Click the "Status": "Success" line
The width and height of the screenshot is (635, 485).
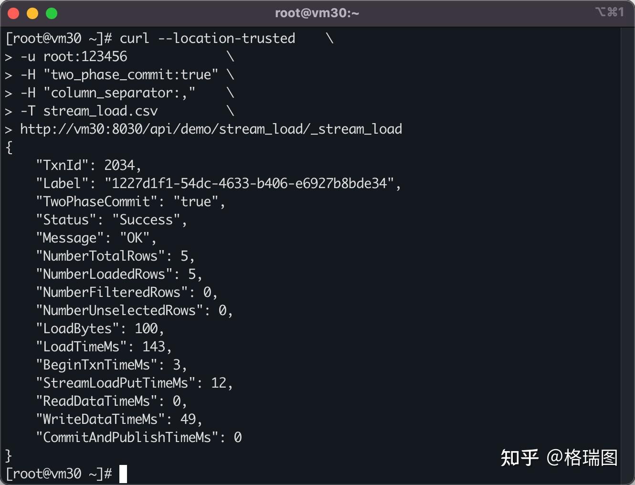[111, 220]
